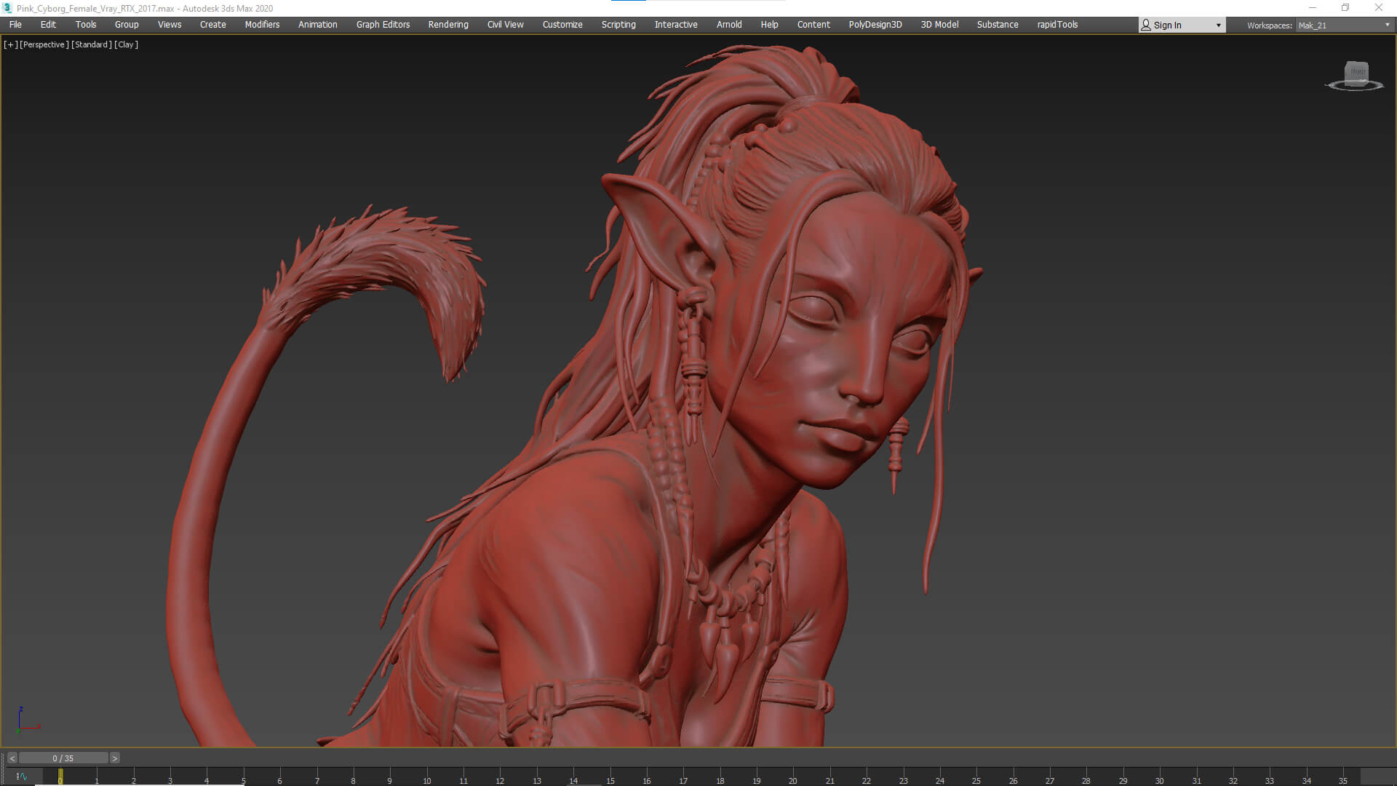Open the Modifiers menu
This screenshot has width=1397, height=786.
pyautogui.click(x=262, y=25)
